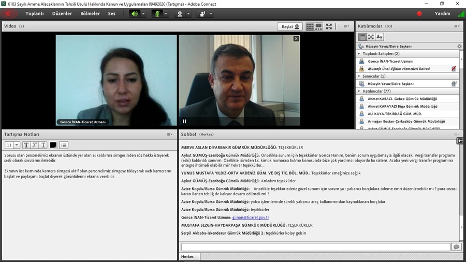Open Katılımcılar pod options menu
The height and width of the screenshot is (262, 466).
(x=457, y=26)
